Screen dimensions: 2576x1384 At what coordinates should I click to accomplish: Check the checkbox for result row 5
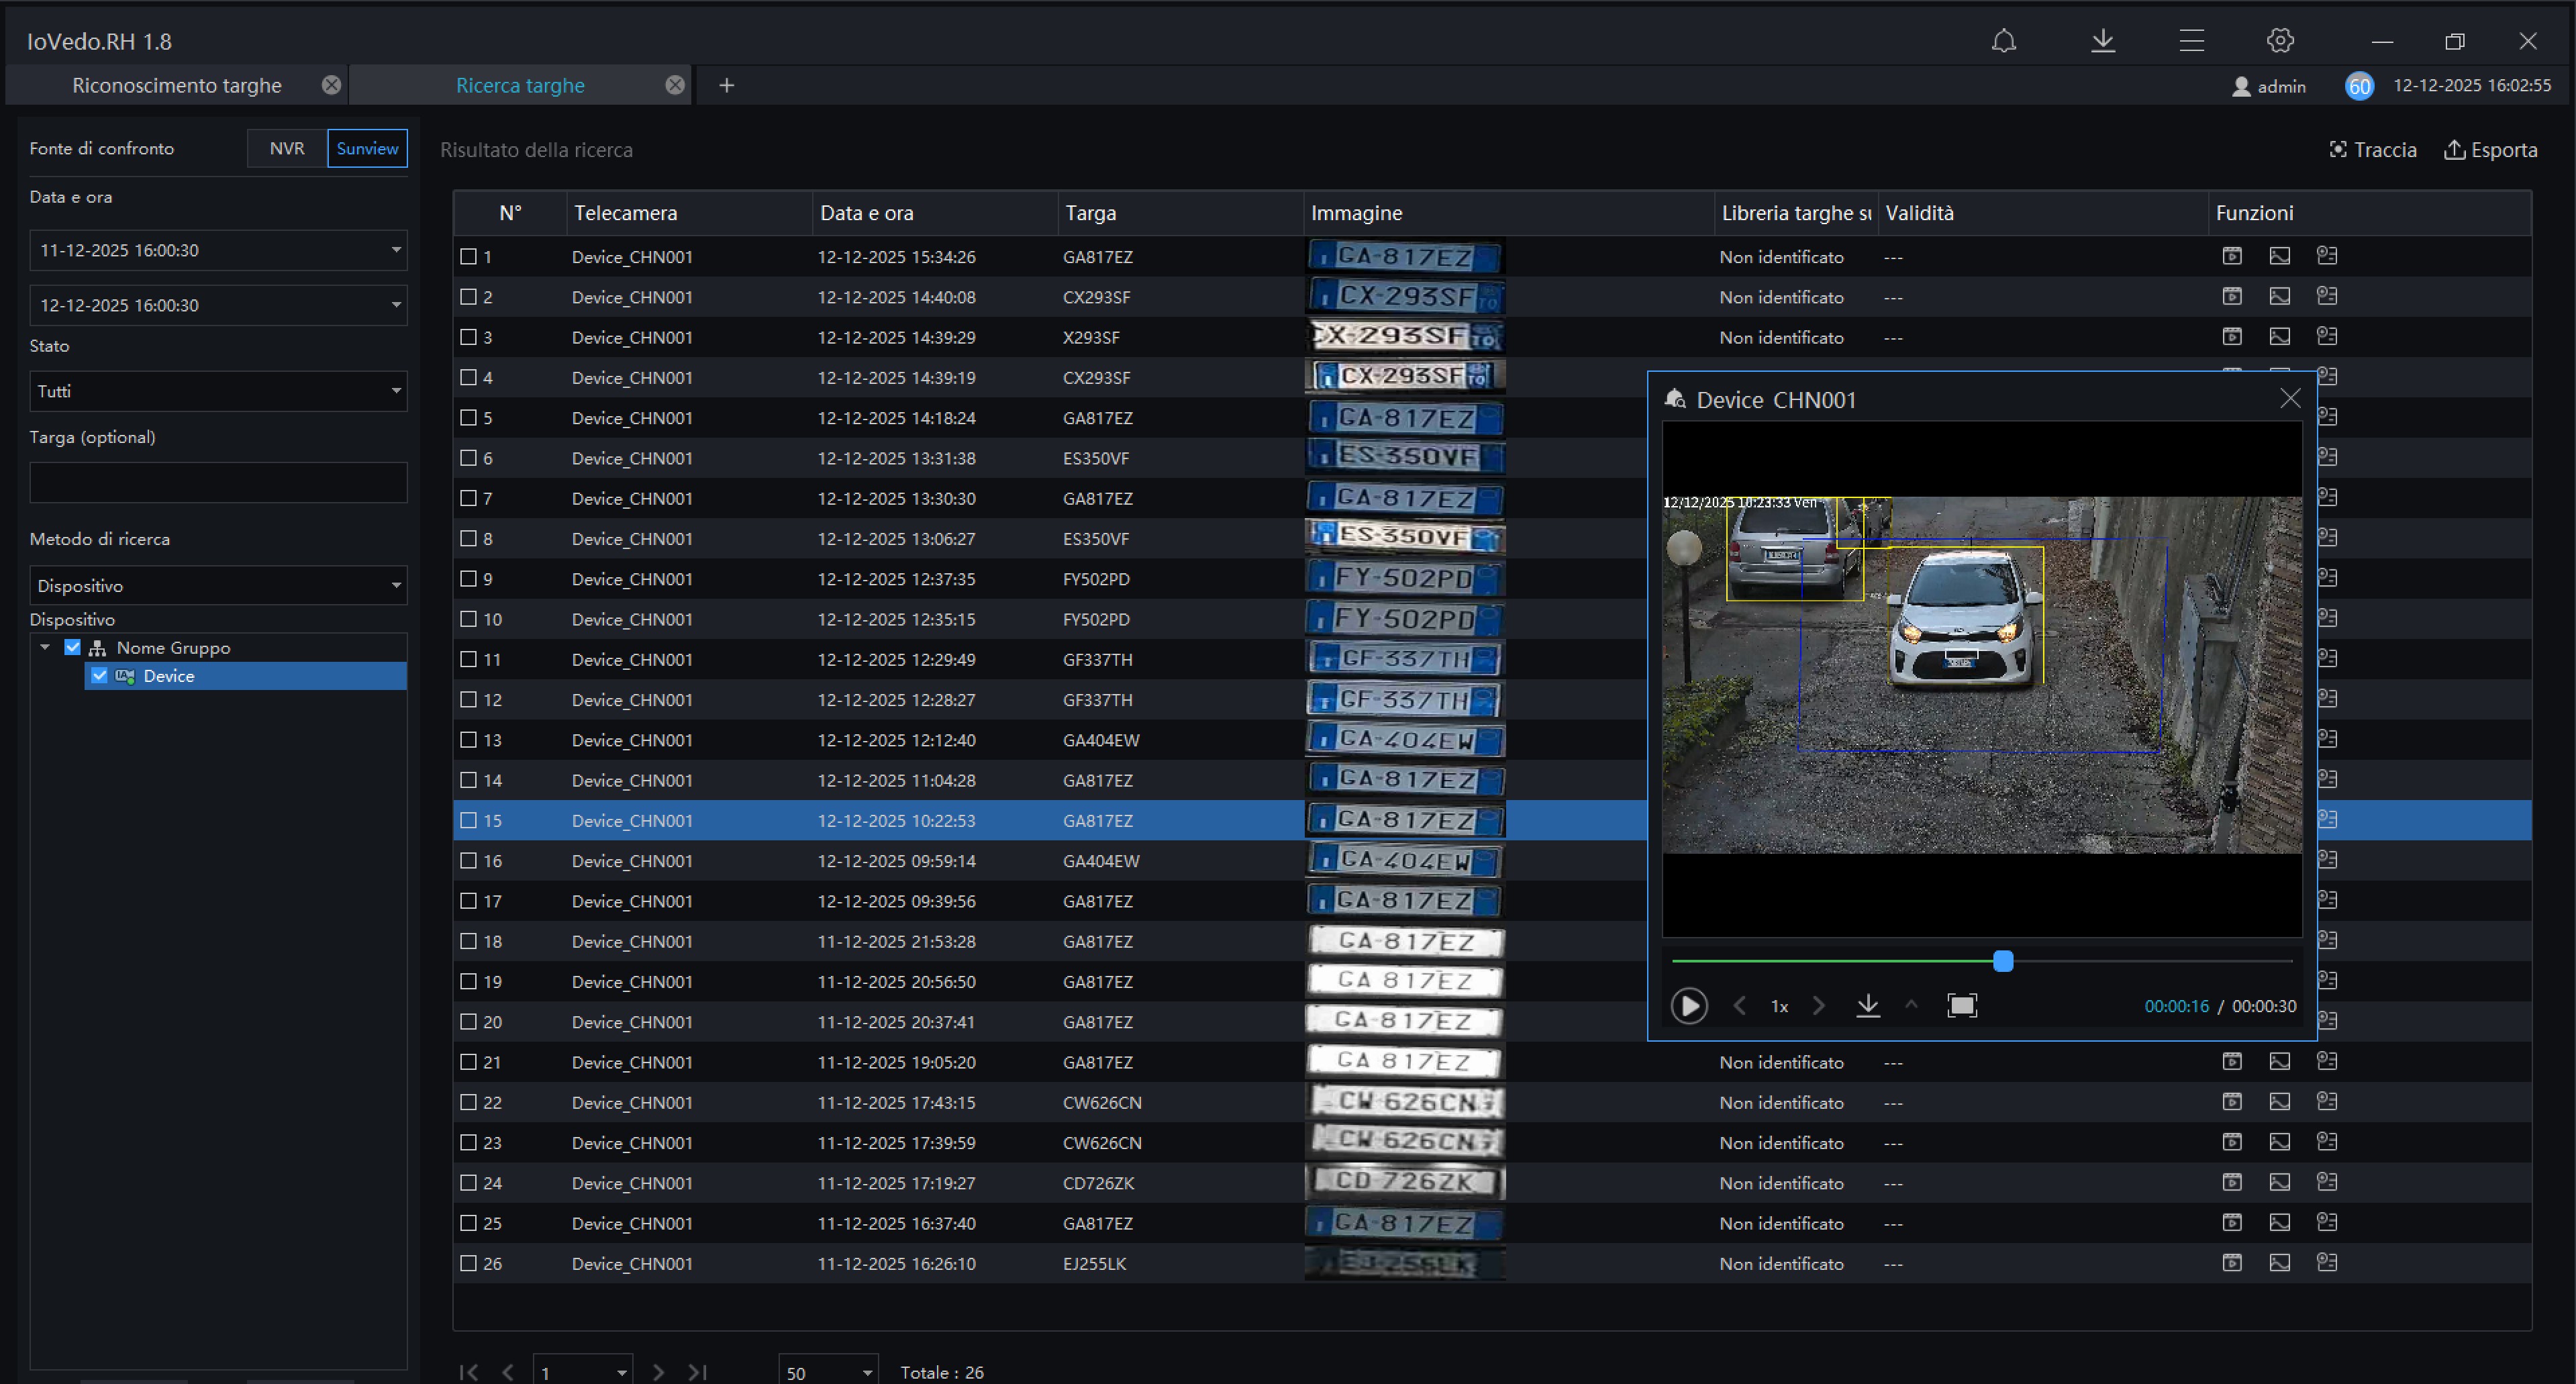click(468, 418)
